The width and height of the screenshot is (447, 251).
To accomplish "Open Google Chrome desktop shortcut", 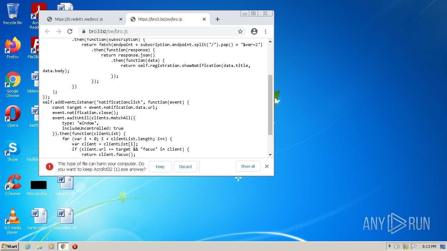I will tap(13, 84).
